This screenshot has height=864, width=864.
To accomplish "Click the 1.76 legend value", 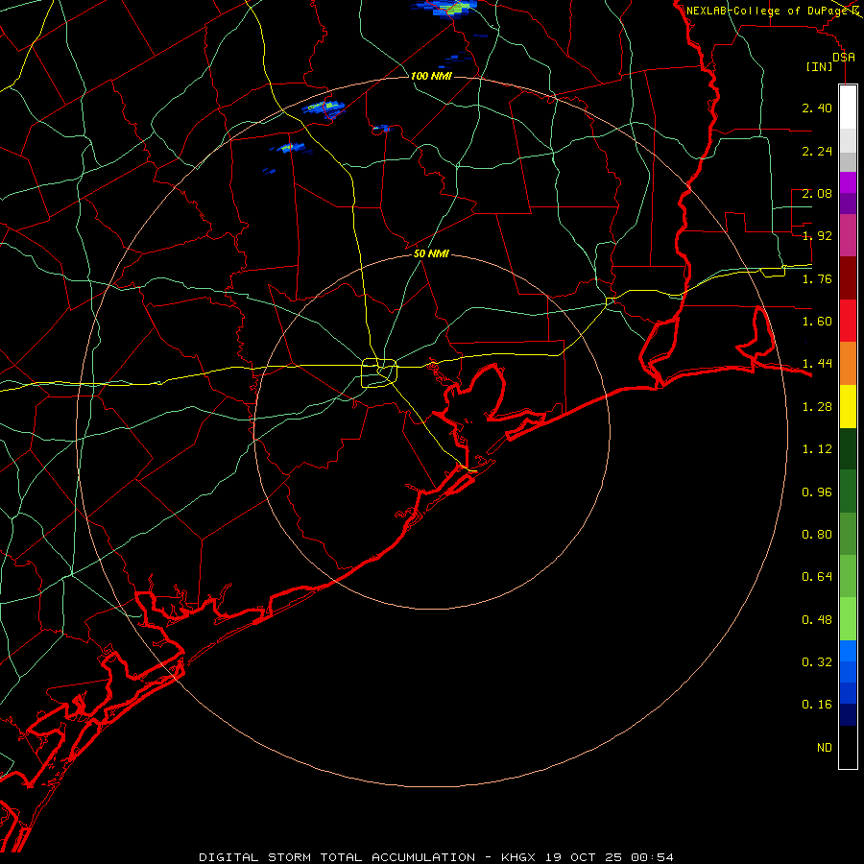I will 817,278.
